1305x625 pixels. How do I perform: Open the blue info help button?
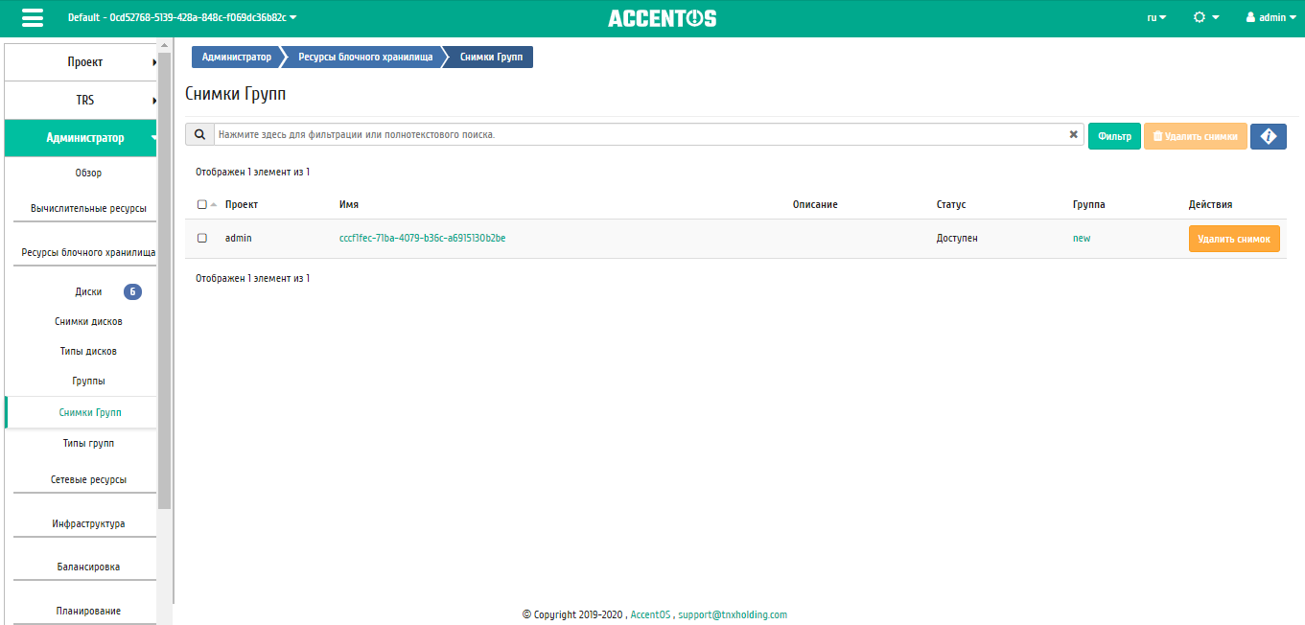point(1268,136)
